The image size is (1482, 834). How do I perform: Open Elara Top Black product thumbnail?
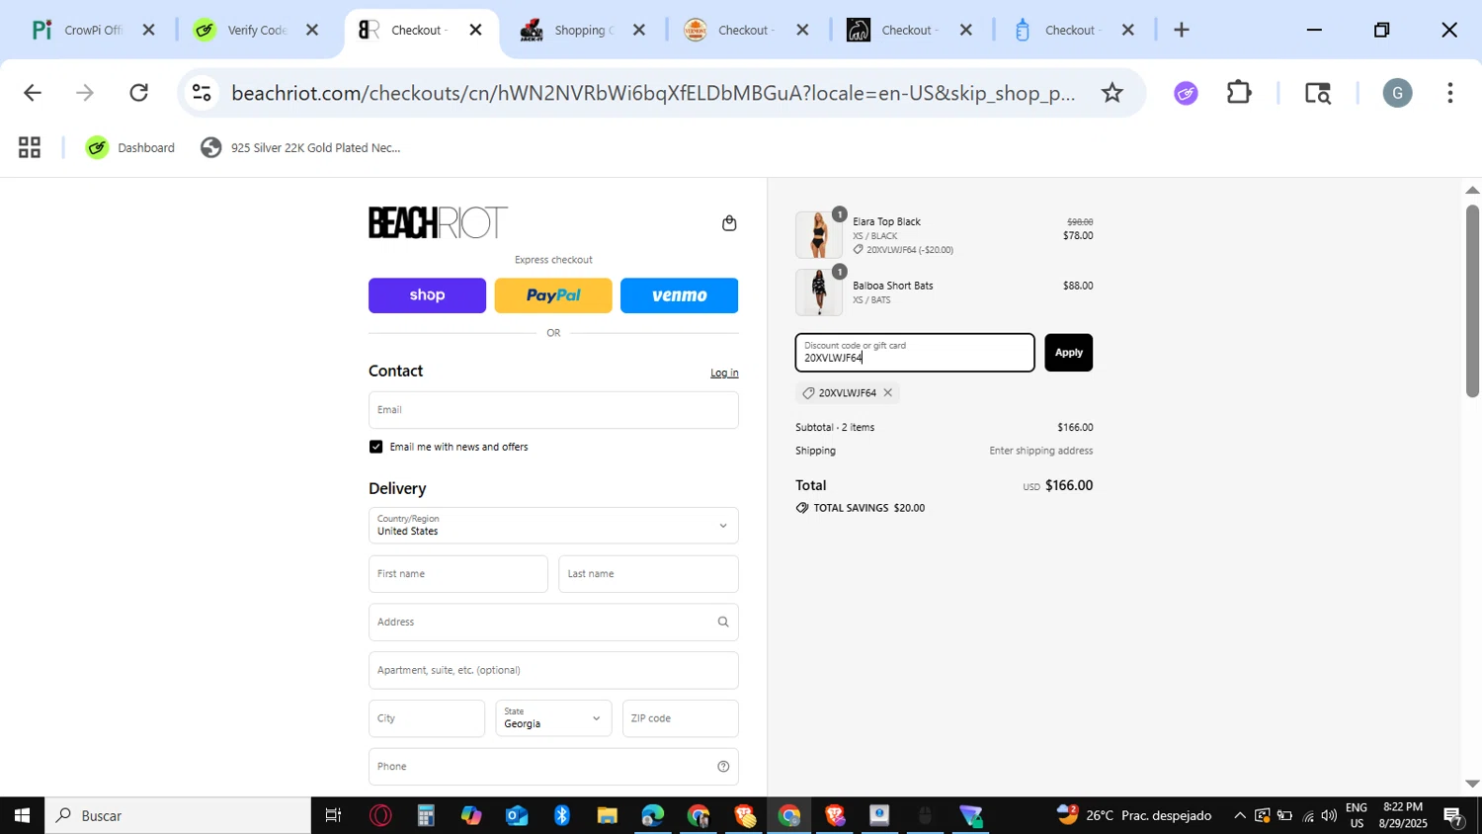[x=819, y=235]
